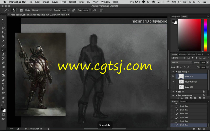The width and height of the screenshot is (210, 131).
Task: Select the Gradient tool
Action: (3, 67)
